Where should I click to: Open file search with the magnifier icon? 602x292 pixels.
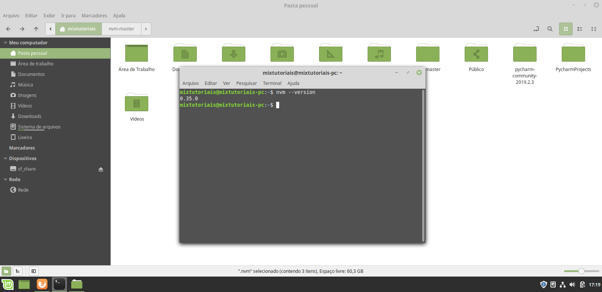(x=550, y=29)
